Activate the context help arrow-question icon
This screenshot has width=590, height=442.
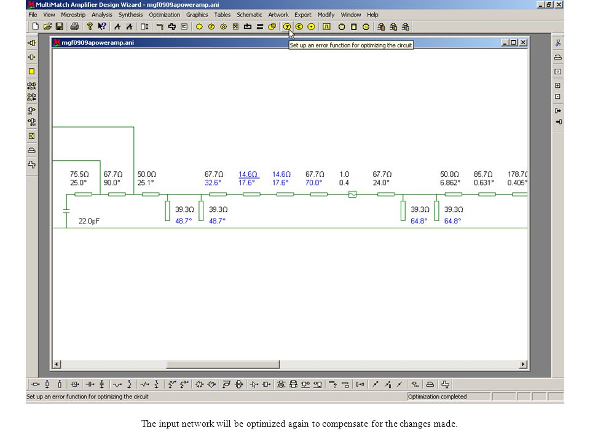102,26
